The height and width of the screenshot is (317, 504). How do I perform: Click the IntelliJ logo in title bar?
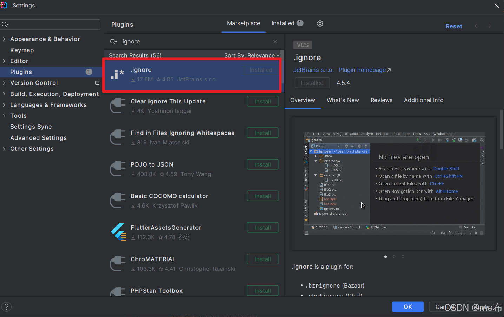tap(4, 5)
